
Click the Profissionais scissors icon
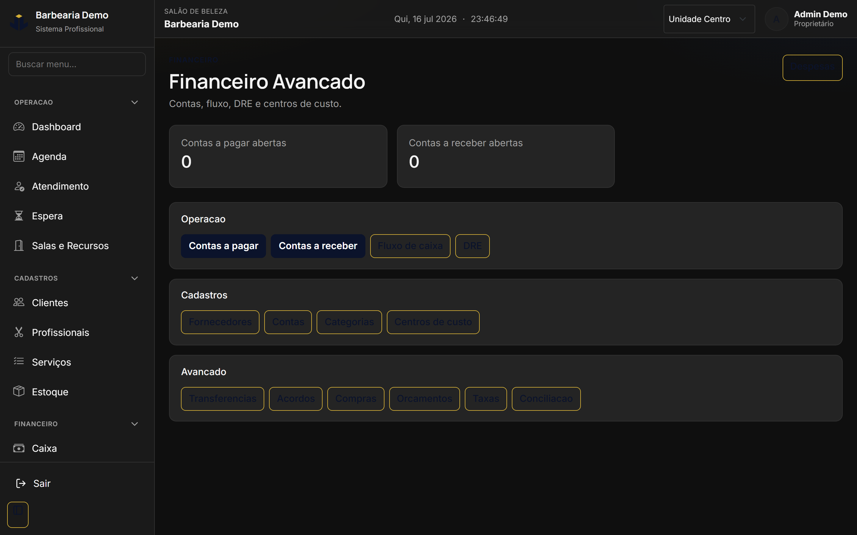(x=19, y=332)
